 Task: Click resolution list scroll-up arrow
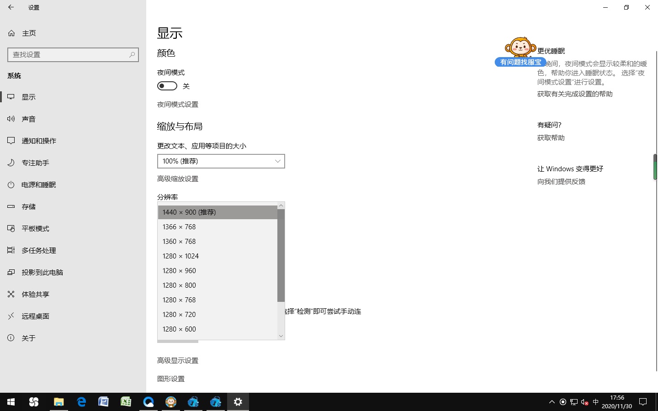pyautogui.click(x=281, y=206)
